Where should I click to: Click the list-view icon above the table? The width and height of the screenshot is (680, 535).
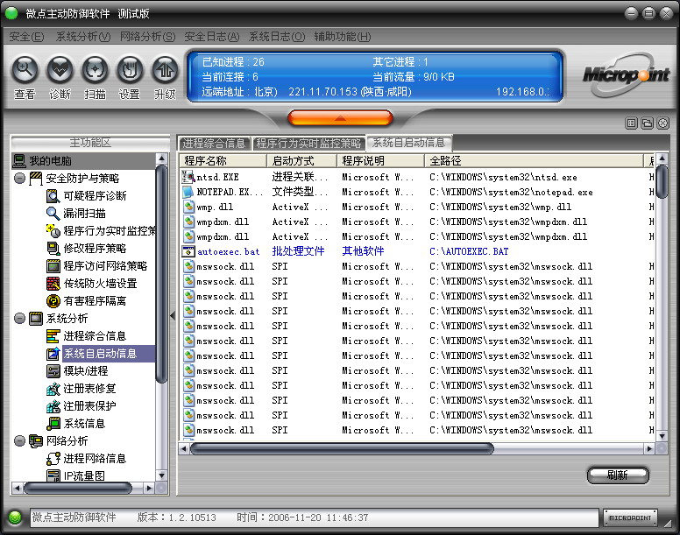coord(632,123)
